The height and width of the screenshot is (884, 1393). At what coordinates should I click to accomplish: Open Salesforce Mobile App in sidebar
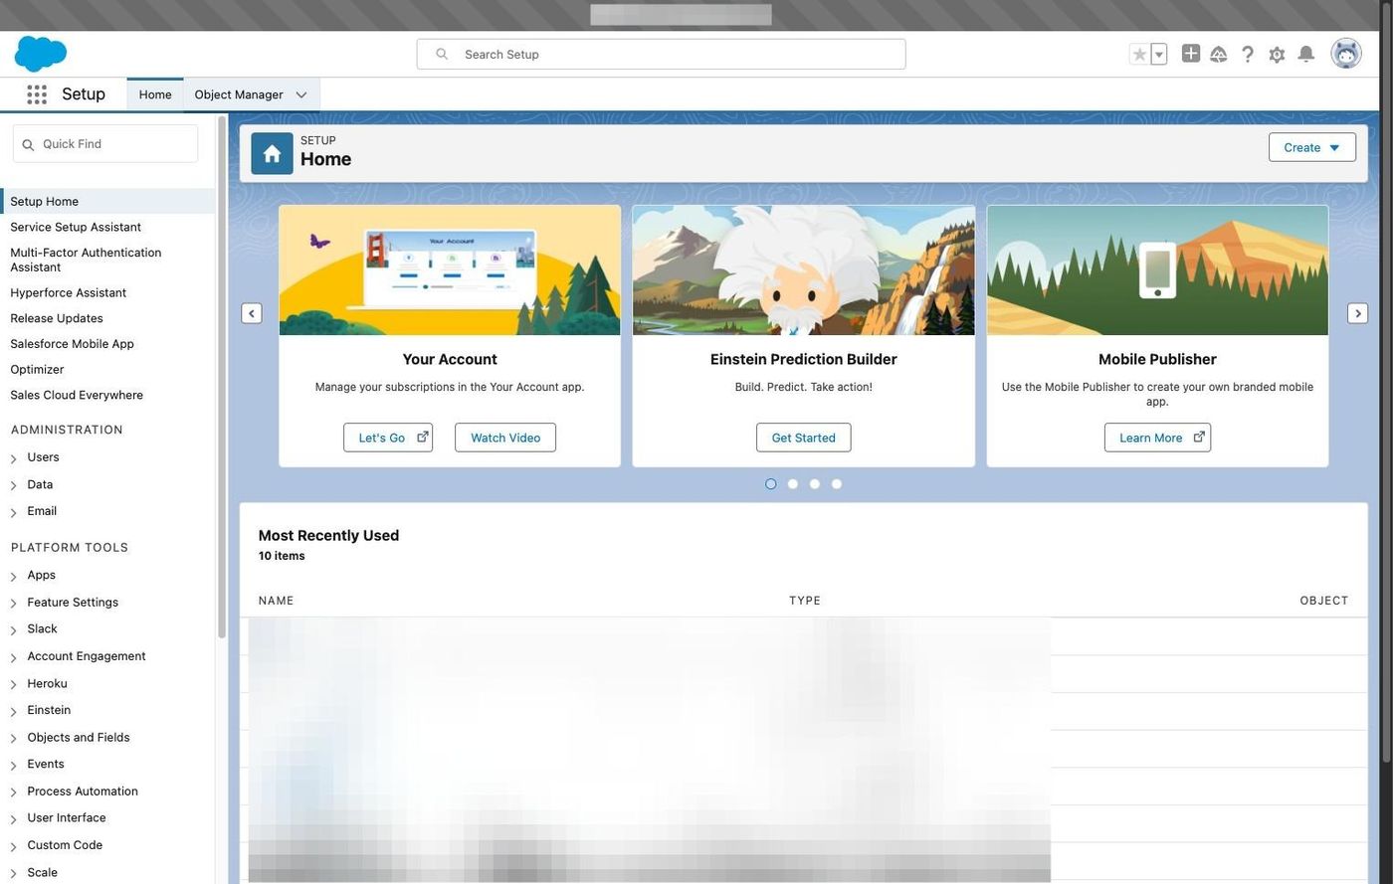[72, 344]
